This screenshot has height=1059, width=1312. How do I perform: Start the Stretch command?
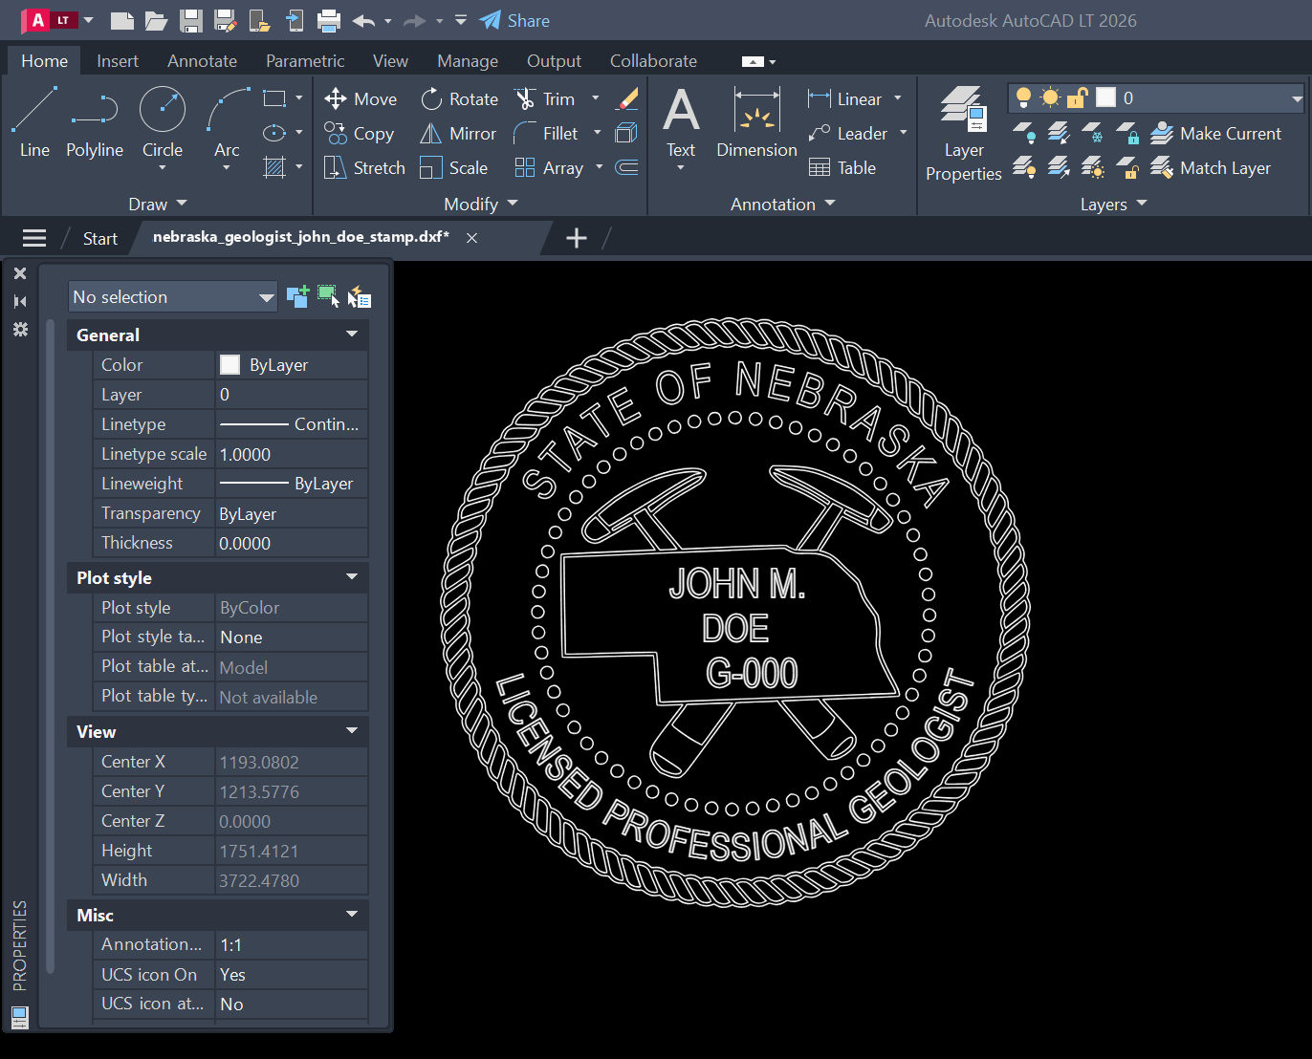tap(364, 167)
